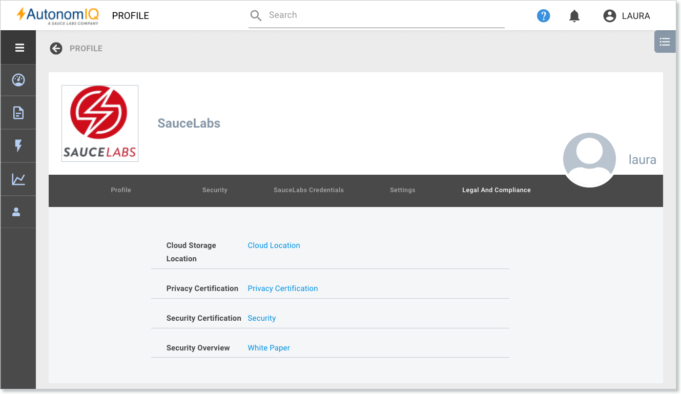Open the dashboard gauge icon

click(x=18, y=80)
